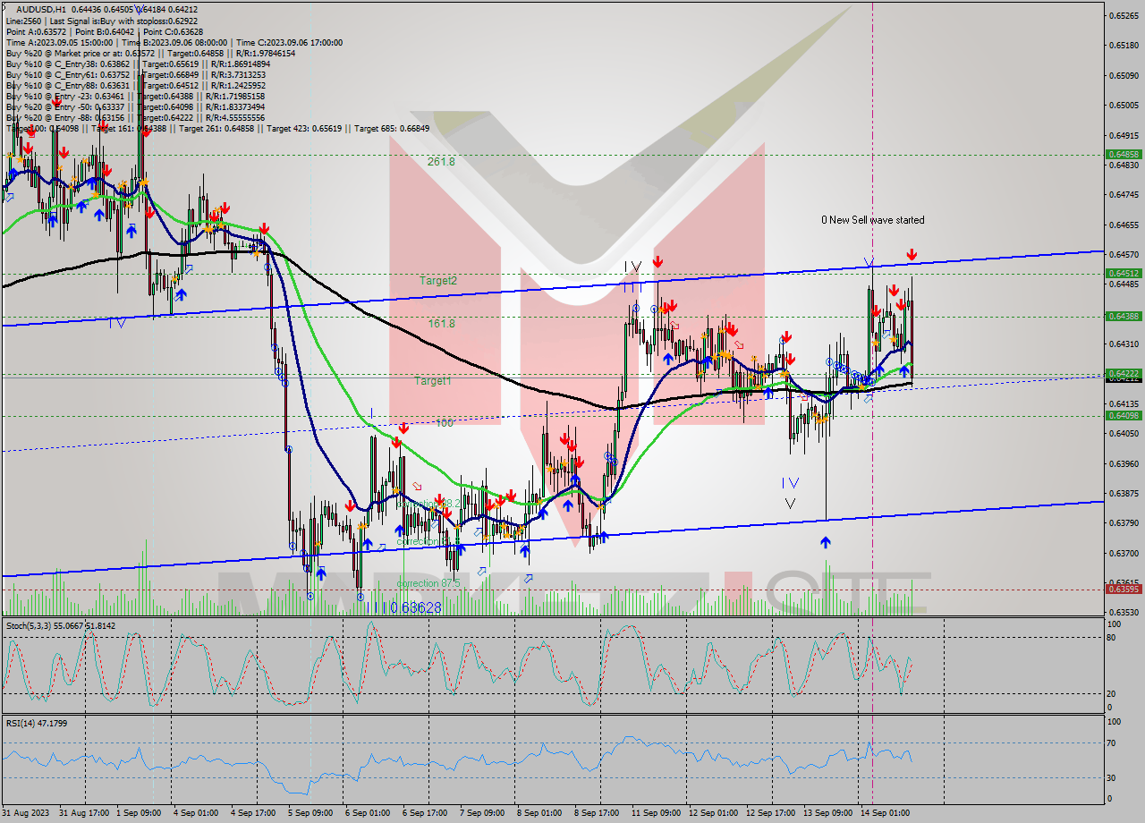
Task: Click the Stoch(5,3,3) indicator label
Action: (x=62, y=625)
